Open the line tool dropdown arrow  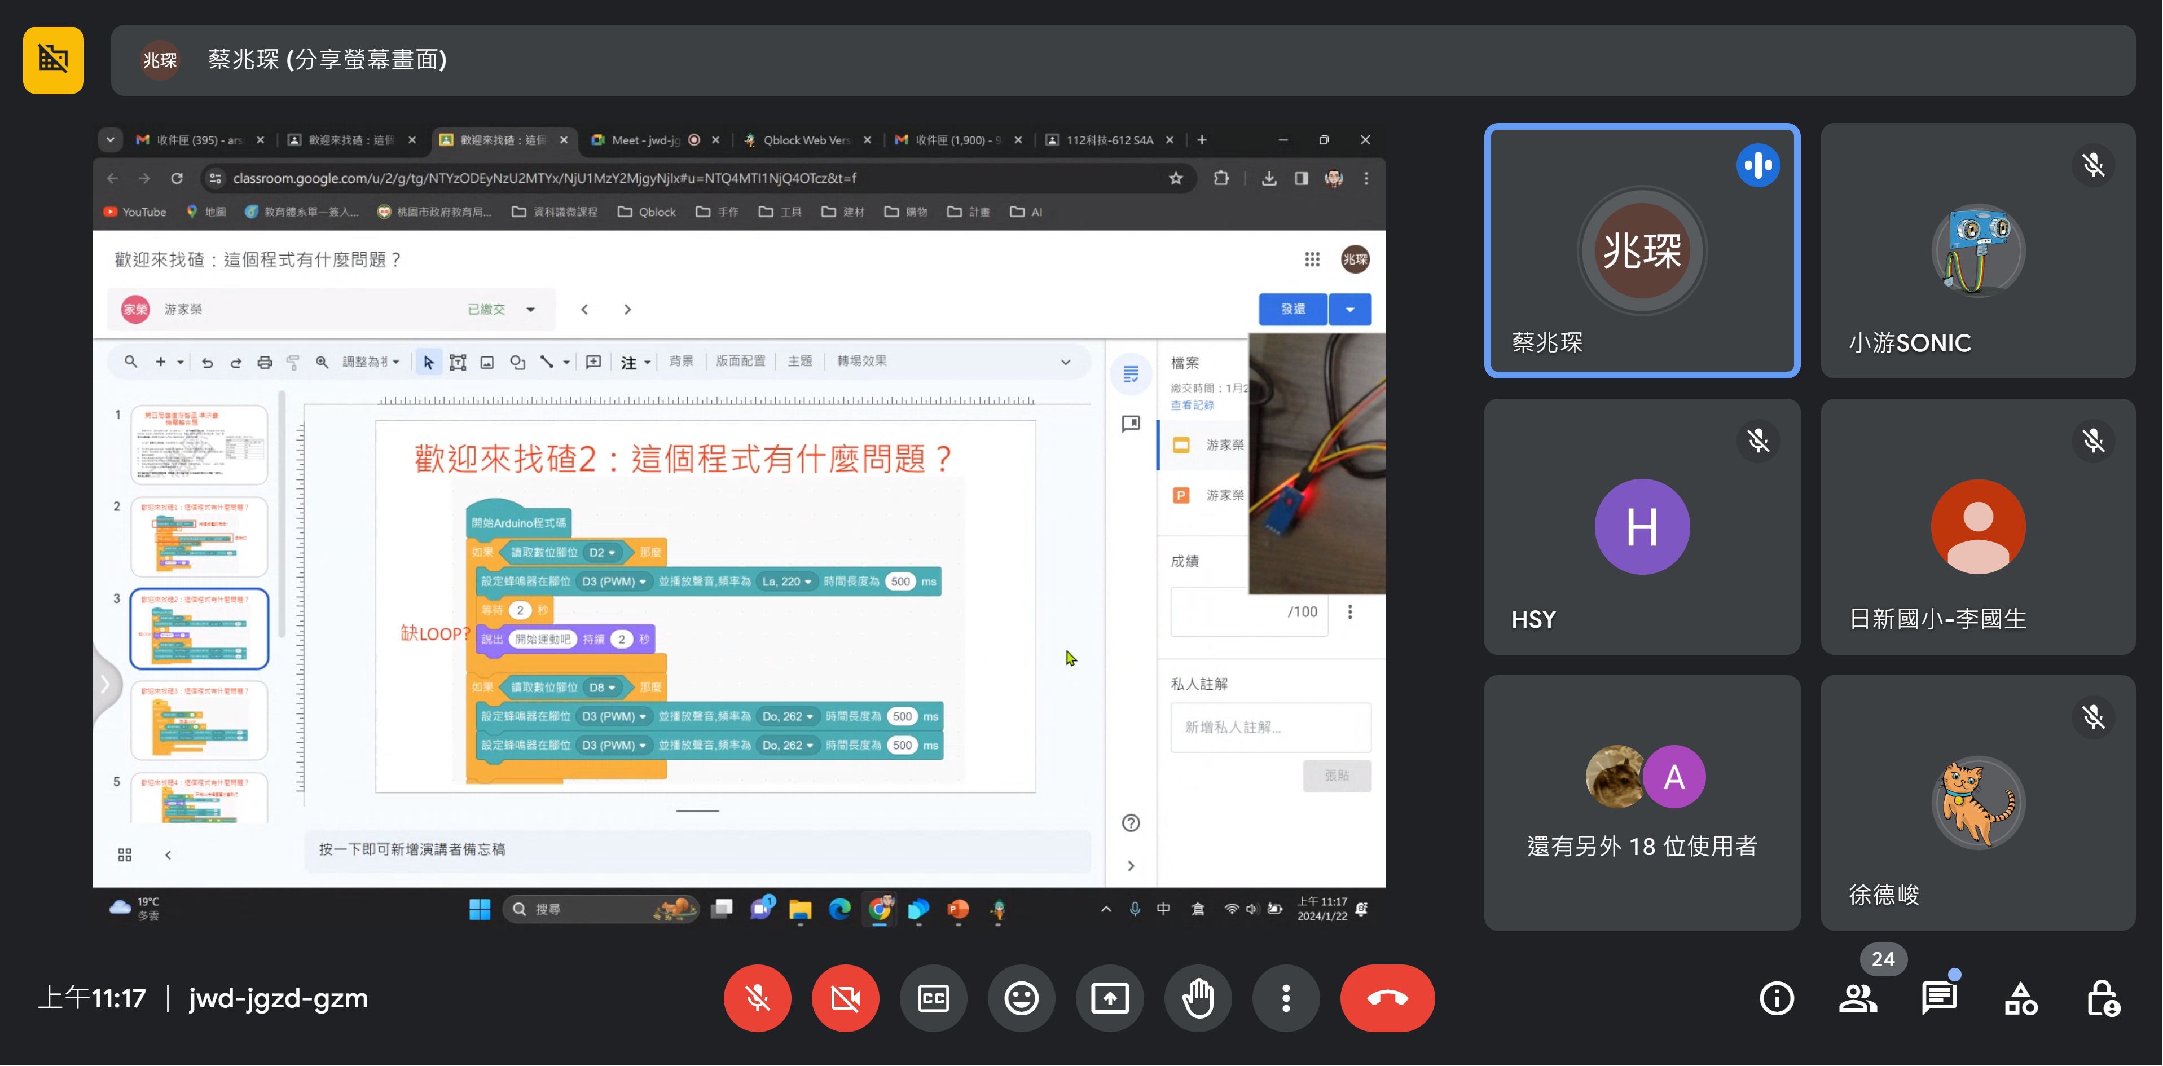(x=566, y=362)
